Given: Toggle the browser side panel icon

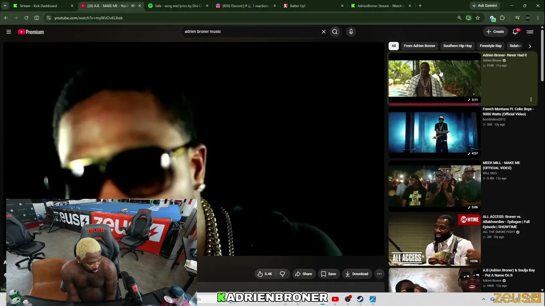Looking at the screenshot, I should coord(37,18).
